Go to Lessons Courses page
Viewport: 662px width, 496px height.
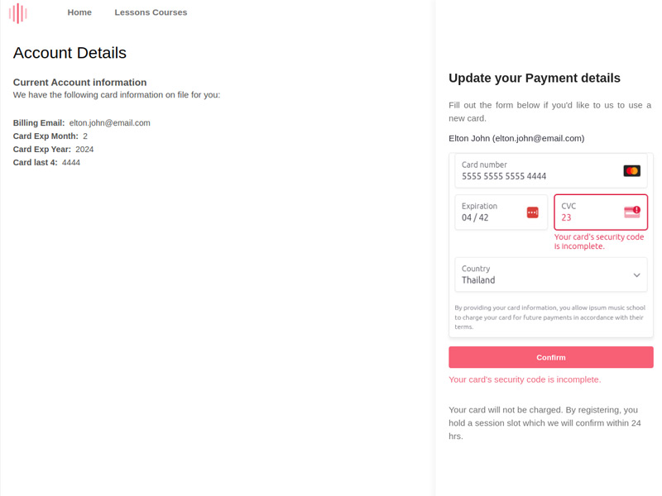[151, 12]
